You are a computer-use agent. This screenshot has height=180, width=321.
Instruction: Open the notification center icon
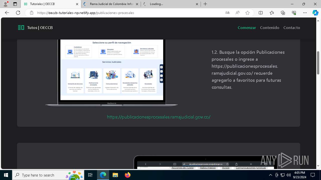(313, 175)
